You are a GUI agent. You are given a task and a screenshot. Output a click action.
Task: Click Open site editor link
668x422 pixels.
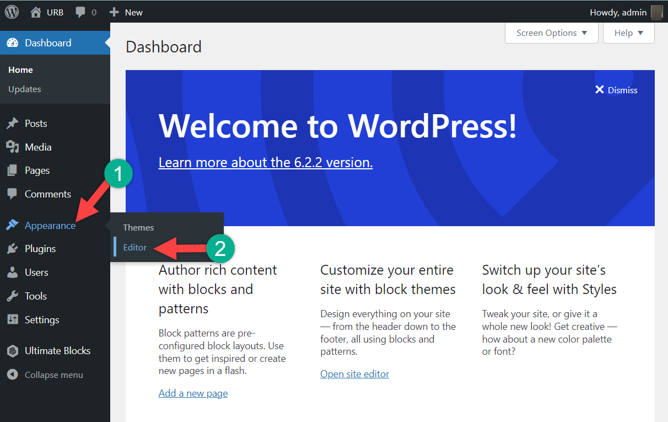pos(354,374)
